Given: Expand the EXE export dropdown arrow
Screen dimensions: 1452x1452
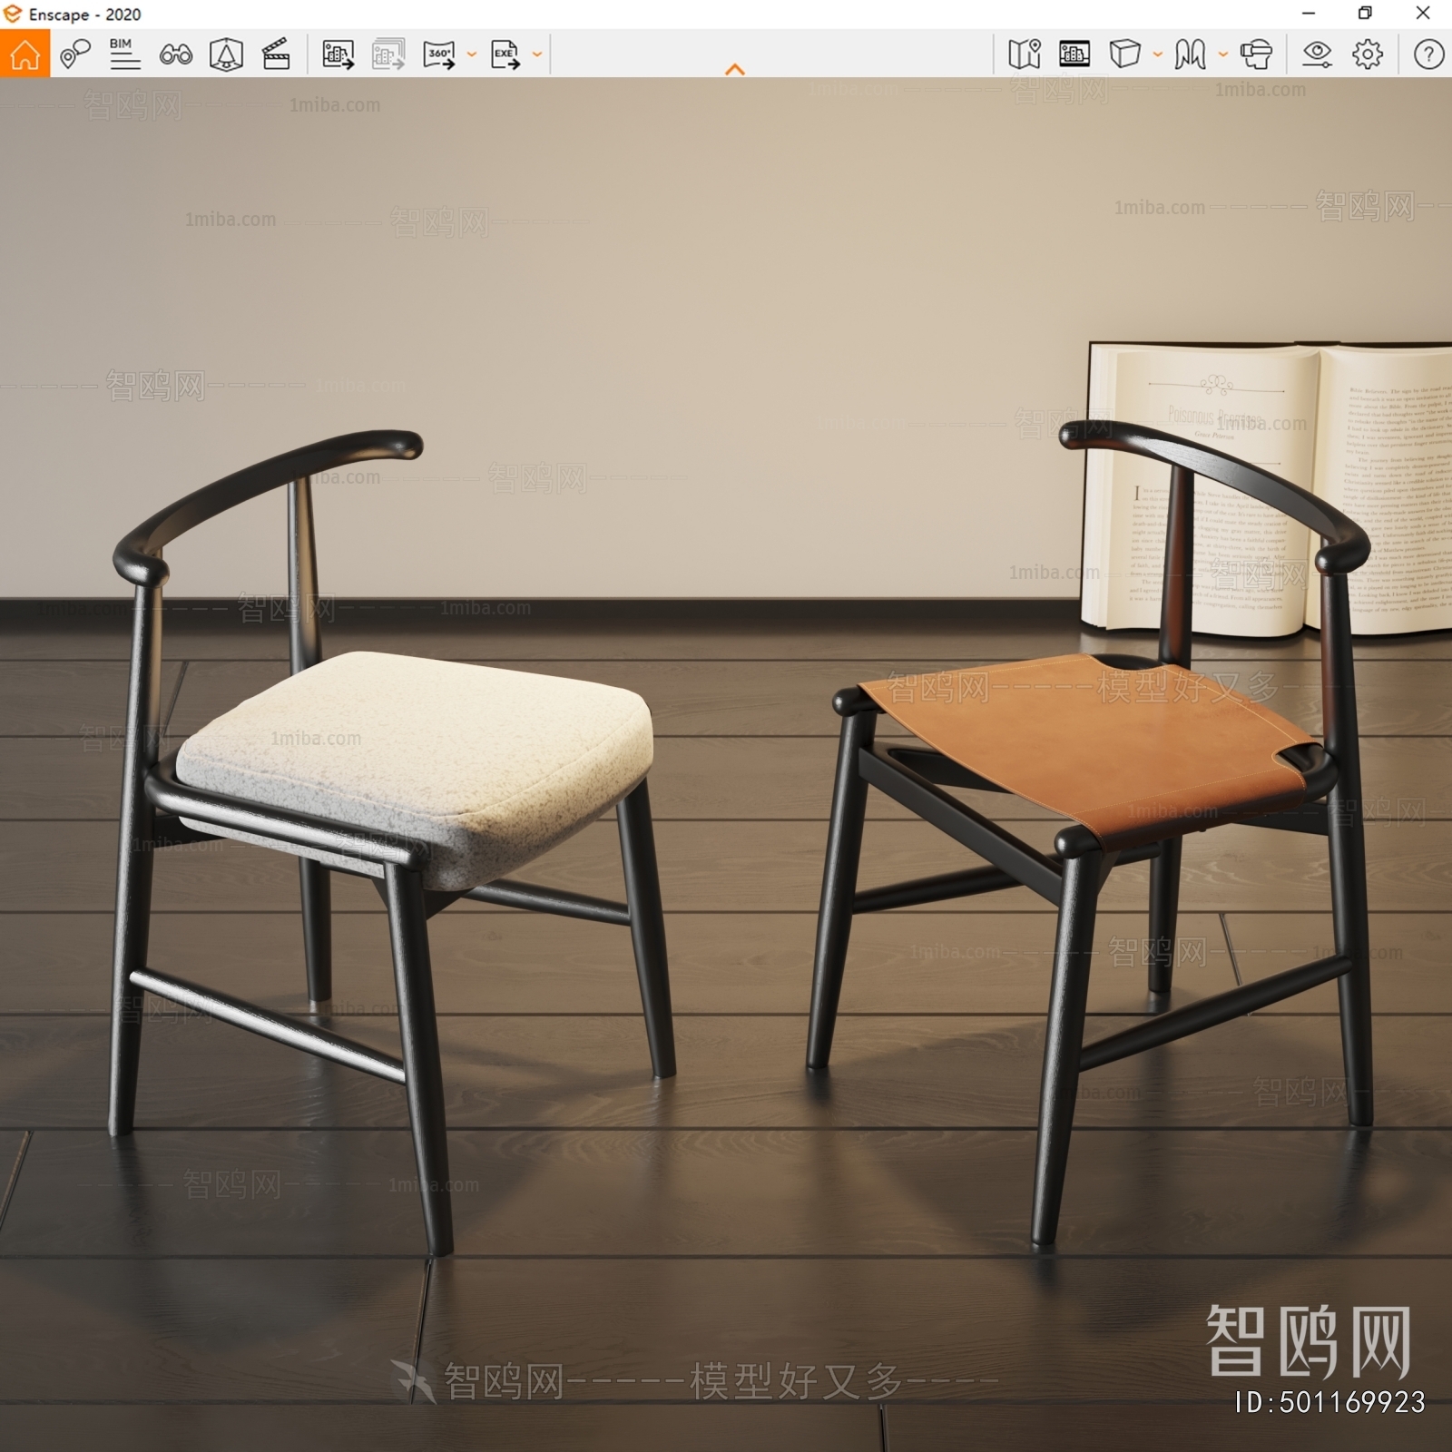Looking at the screenshot, I should (x=537, y=54).
